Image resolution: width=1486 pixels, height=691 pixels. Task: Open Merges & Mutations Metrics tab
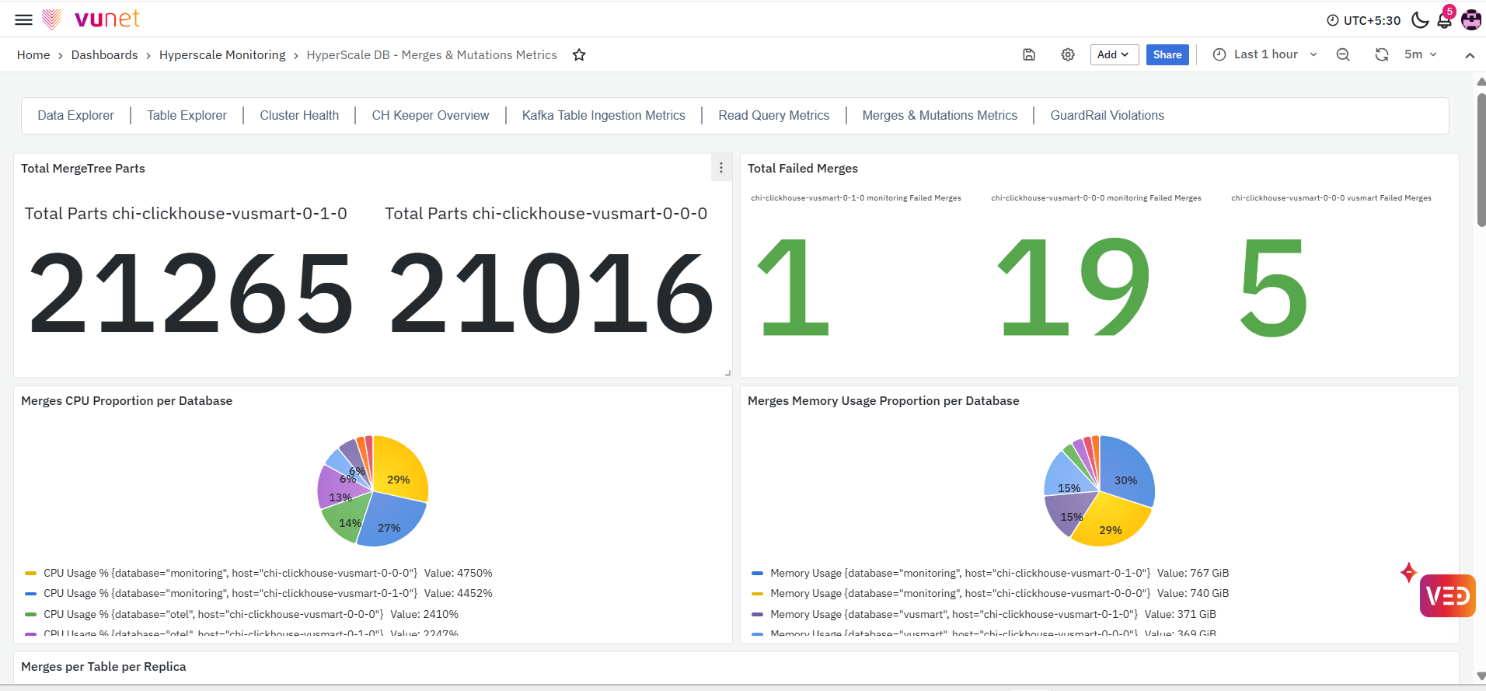[940, 115]
